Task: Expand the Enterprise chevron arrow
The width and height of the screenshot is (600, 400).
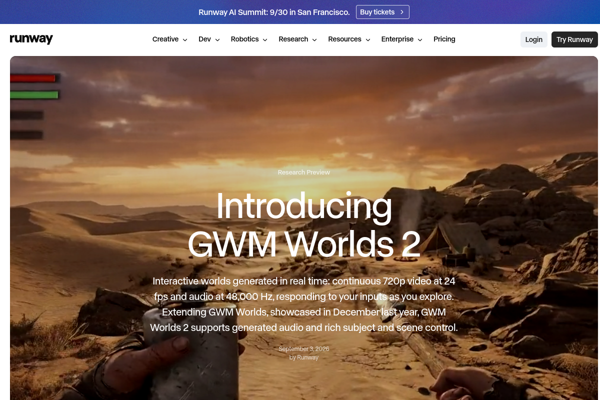Action: click(420, 39)
